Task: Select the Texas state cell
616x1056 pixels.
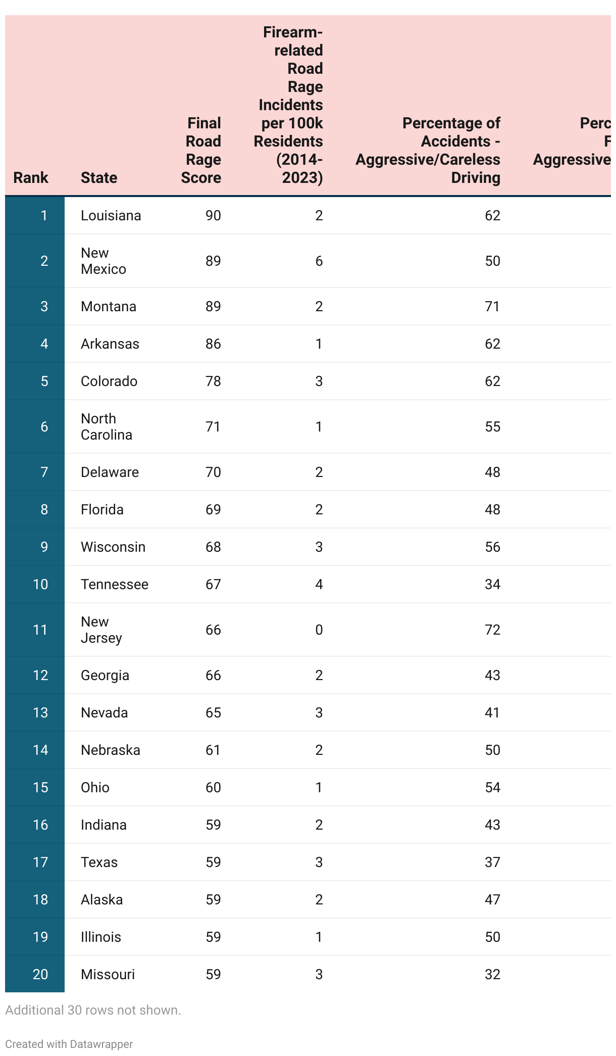Action: click(x=99, y=862)
